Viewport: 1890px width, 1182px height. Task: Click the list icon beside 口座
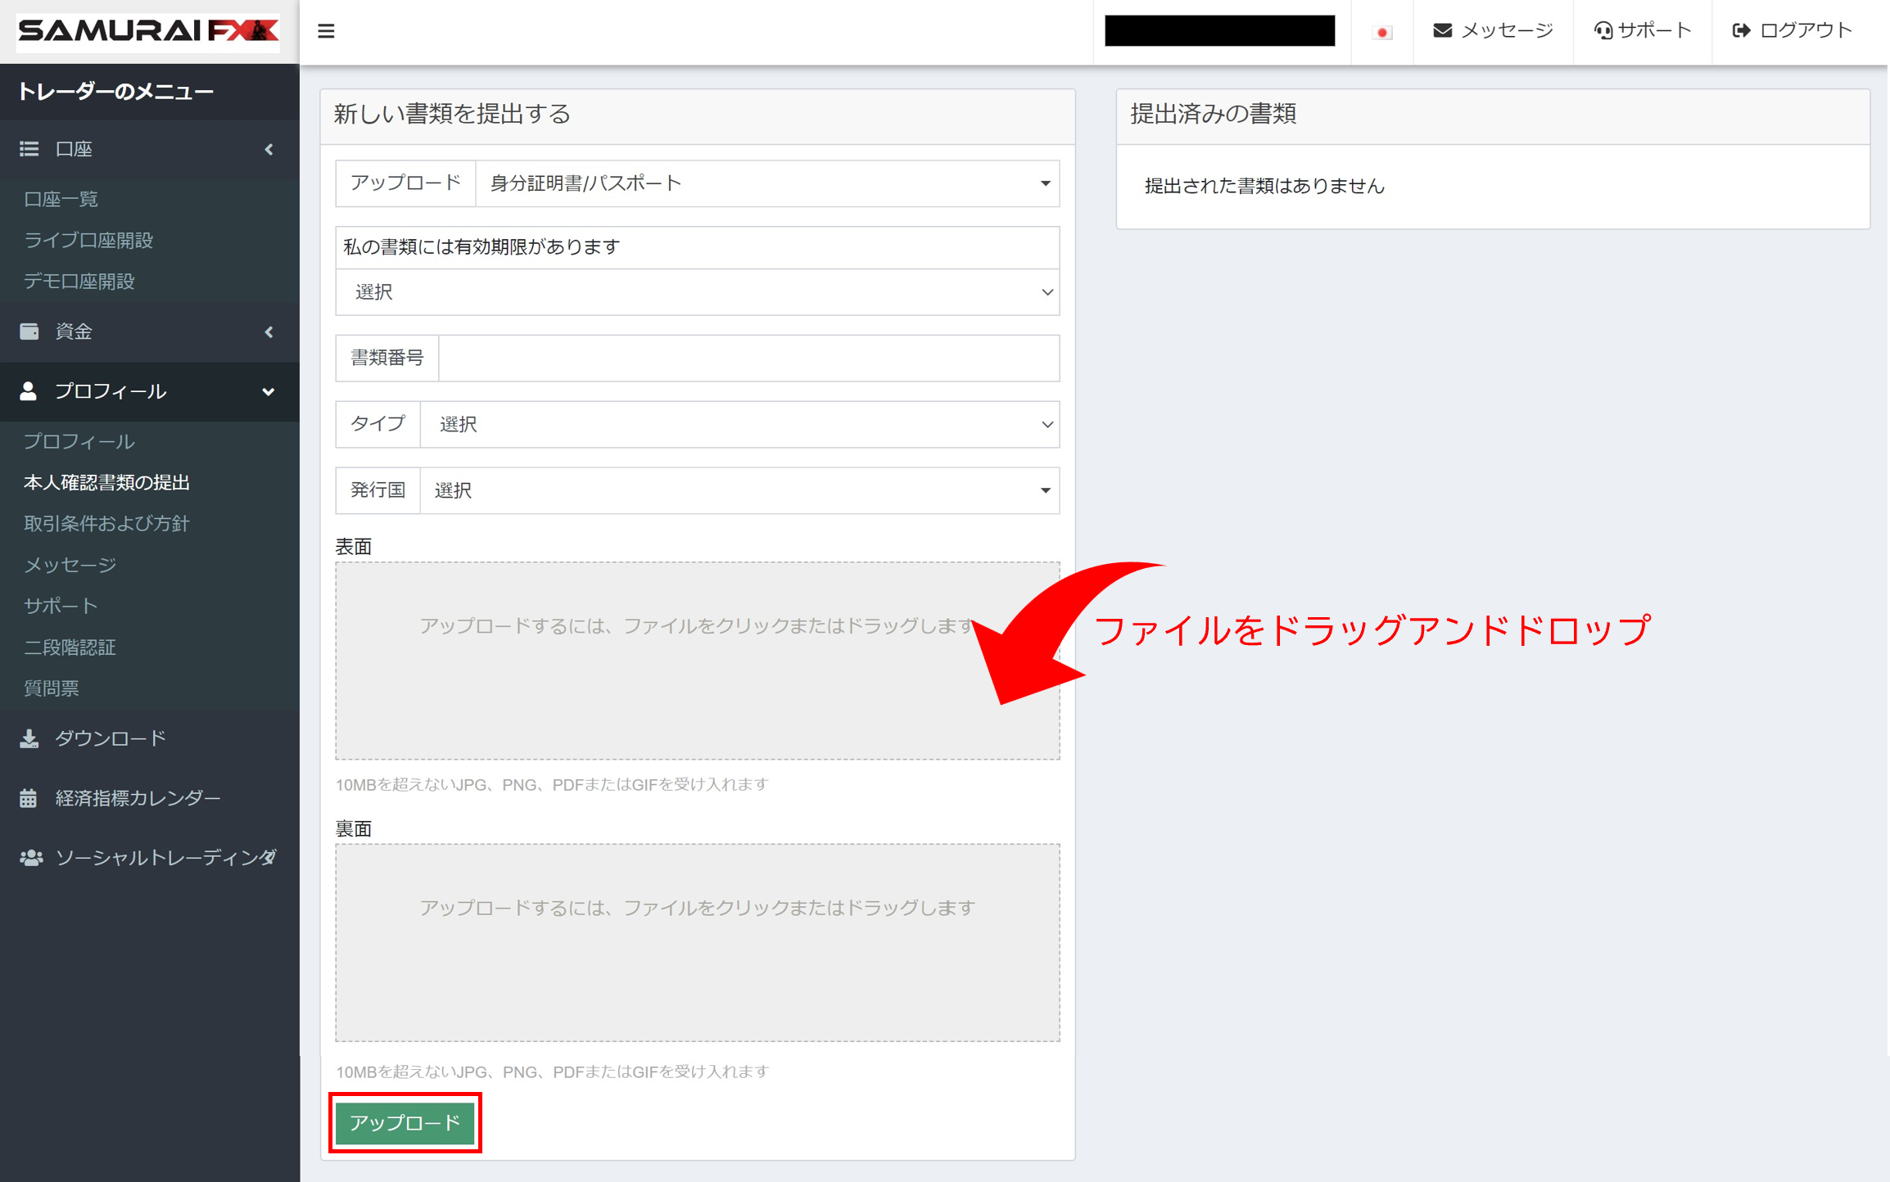[x=29, y=148]
